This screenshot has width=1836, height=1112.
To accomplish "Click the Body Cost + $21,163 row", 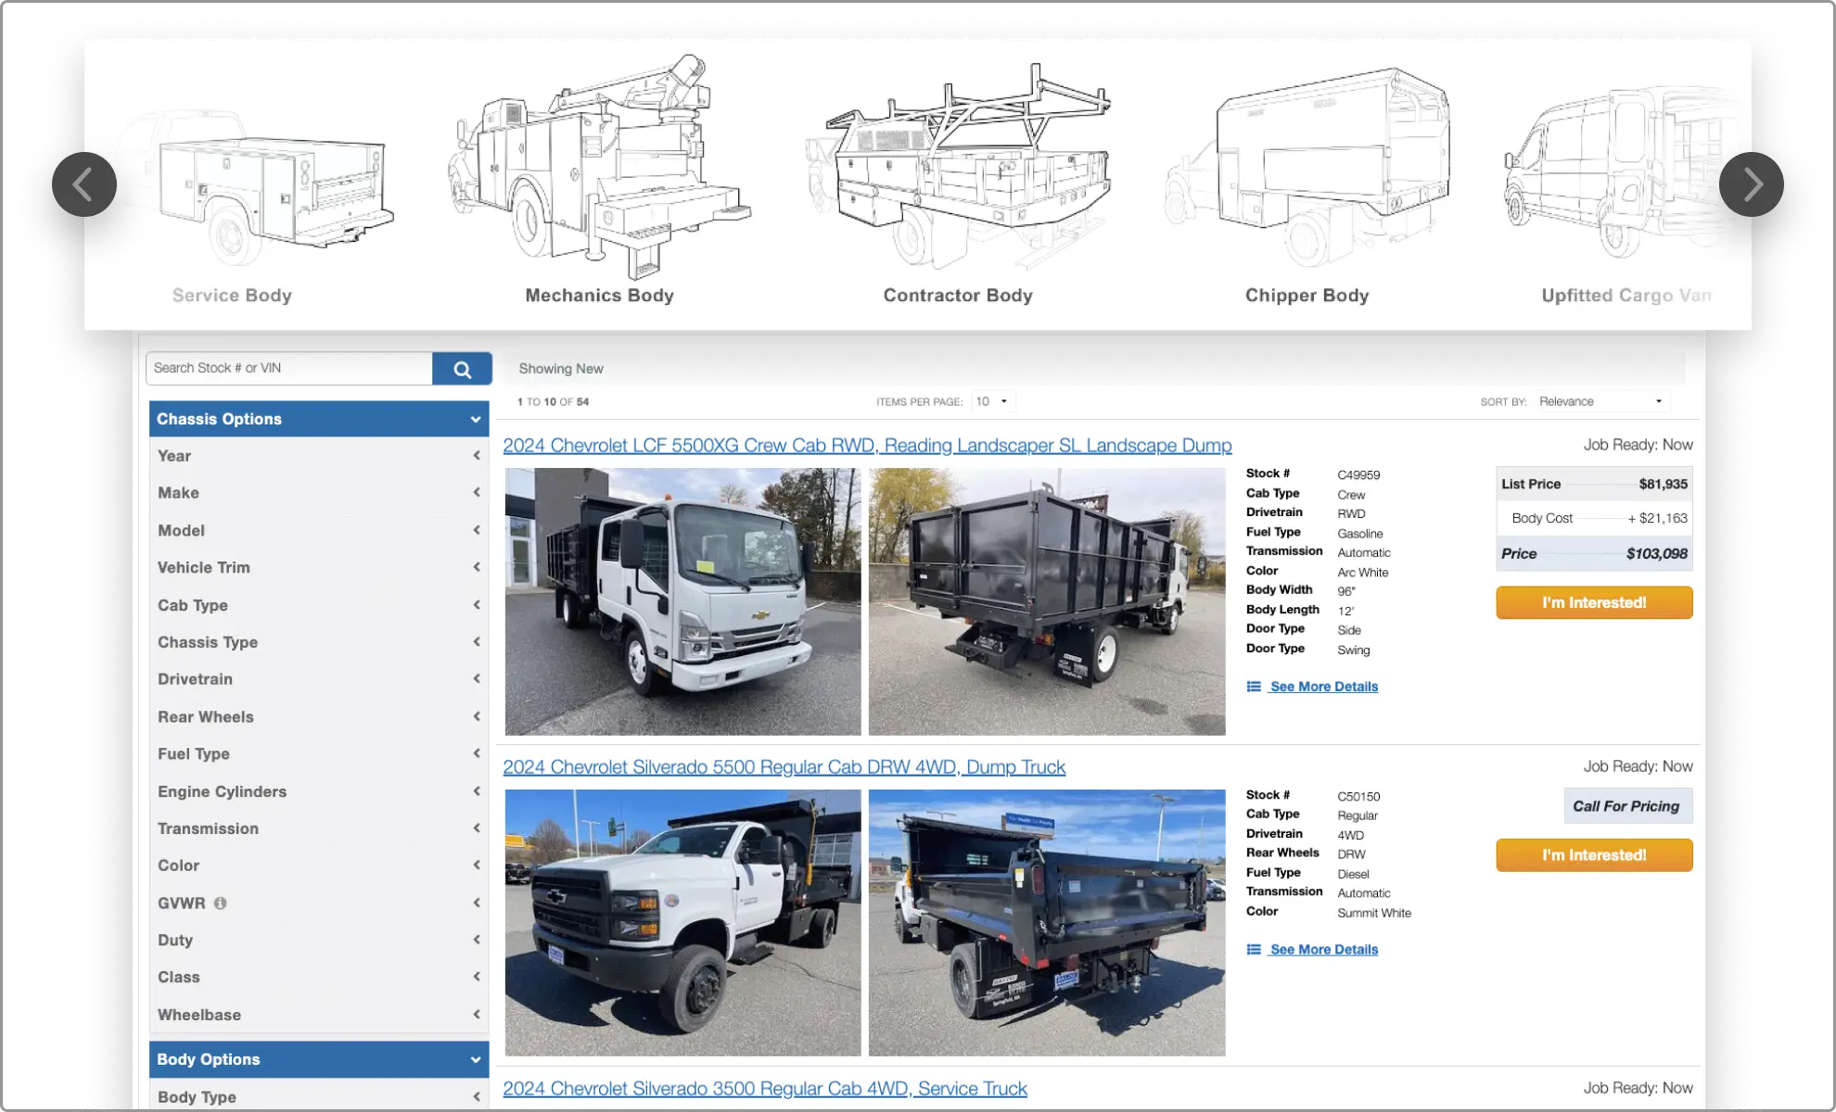I will coord(1594,518).
